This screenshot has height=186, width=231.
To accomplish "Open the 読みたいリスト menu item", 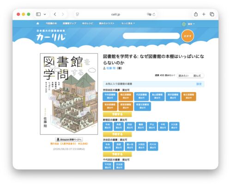I will (107, 23).
